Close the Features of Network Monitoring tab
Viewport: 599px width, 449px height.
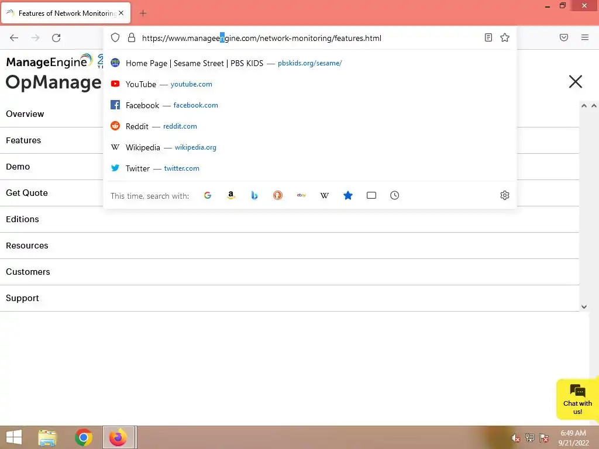(121, 13)
